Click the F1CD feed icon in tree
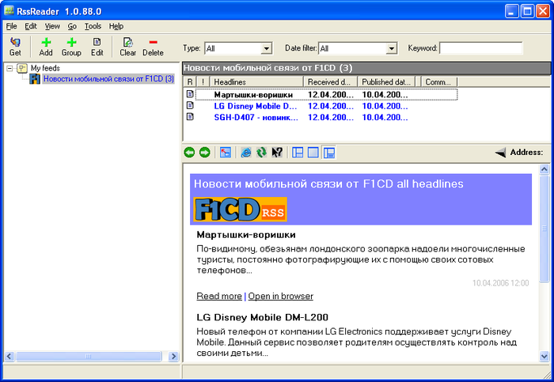This screenshot has width=554, height=382. [x=35, y=79]
